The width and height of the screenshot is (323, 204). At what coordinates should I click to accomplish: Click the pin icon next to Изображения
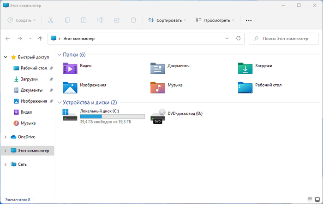click(x=51, y=101)
